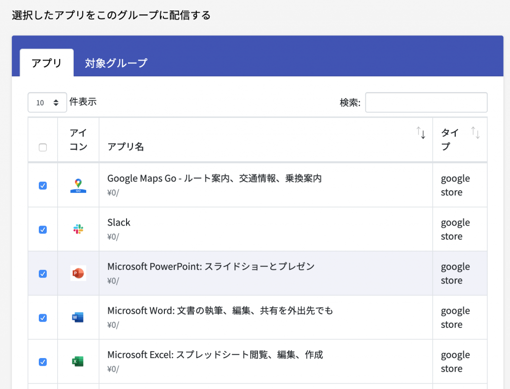Click the Microsoft Excel app name
510x389 pixels.
[215, 355]
